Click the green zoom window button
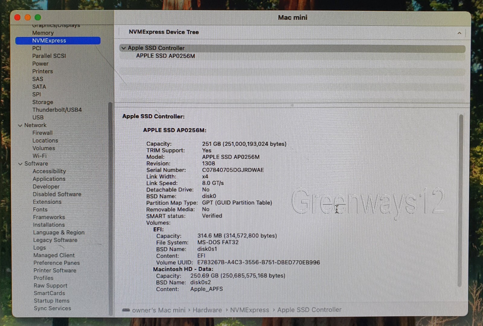Screen dimensions: 483x326 coord(38,18)
